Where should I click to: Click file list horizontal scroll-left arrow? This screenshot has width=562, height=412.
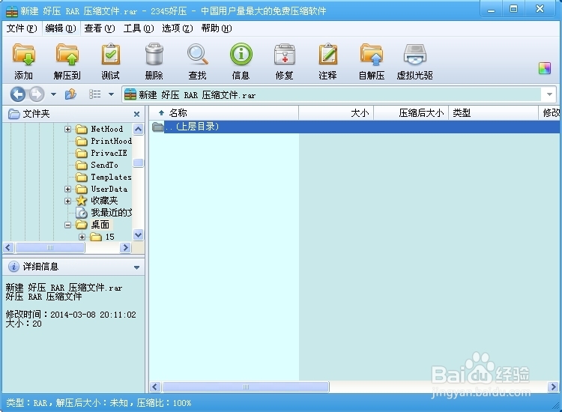[155, 387]
